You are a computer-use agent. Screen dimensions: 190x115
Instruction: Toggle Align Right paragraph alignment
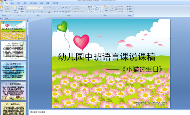click(x=60, y=12)
